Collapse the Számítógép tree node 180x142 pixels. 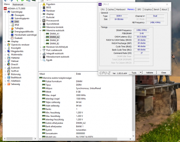pyautogui.click(x=5, y=12)
